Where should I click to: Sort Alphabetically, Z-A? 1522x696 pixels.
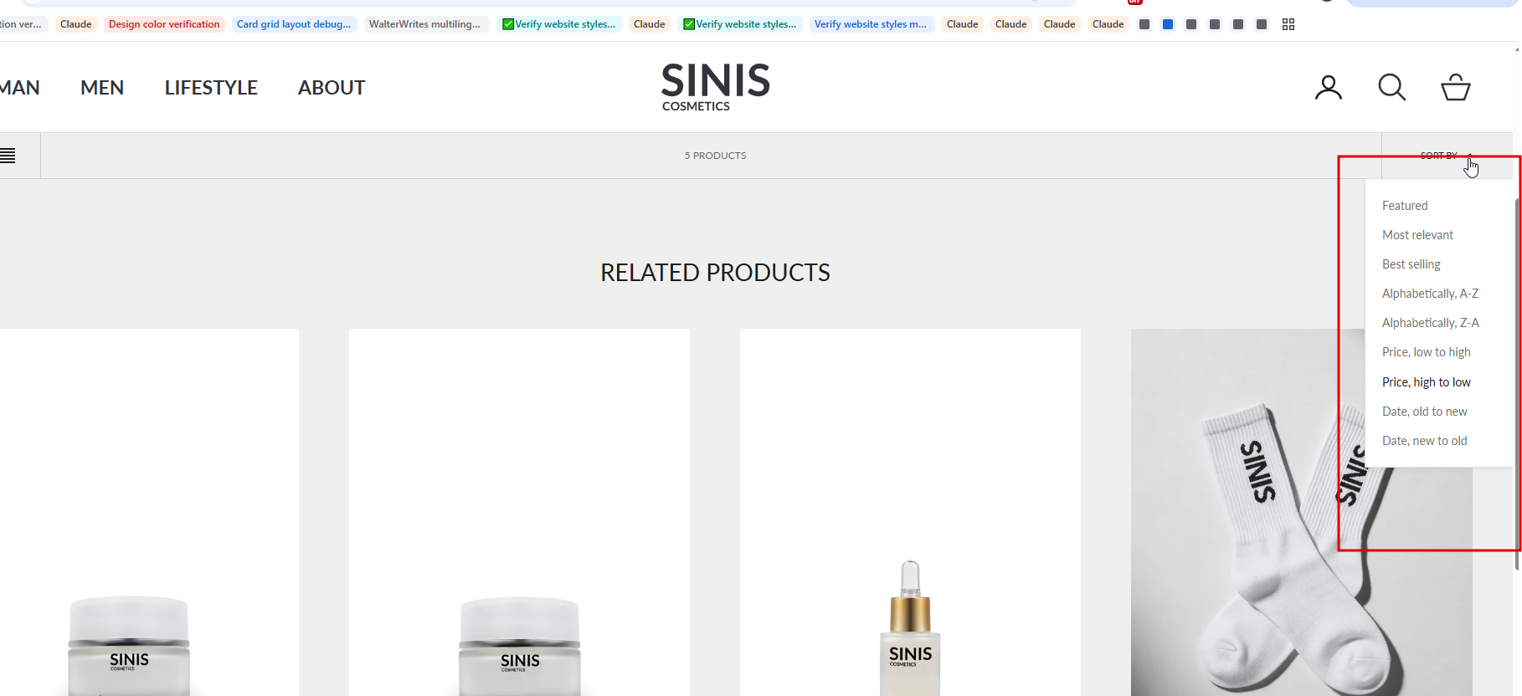click(x=1430, y=323)
